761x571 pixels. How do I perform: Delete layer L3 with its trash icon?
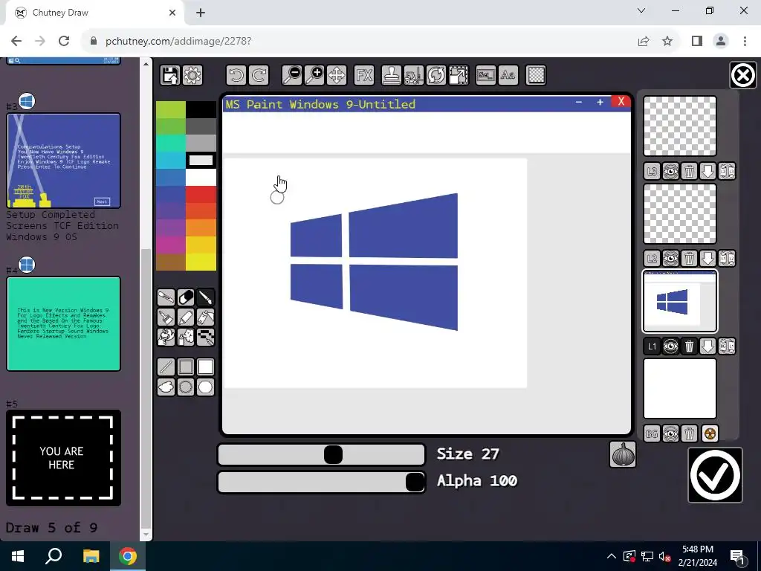click(689, 171)
